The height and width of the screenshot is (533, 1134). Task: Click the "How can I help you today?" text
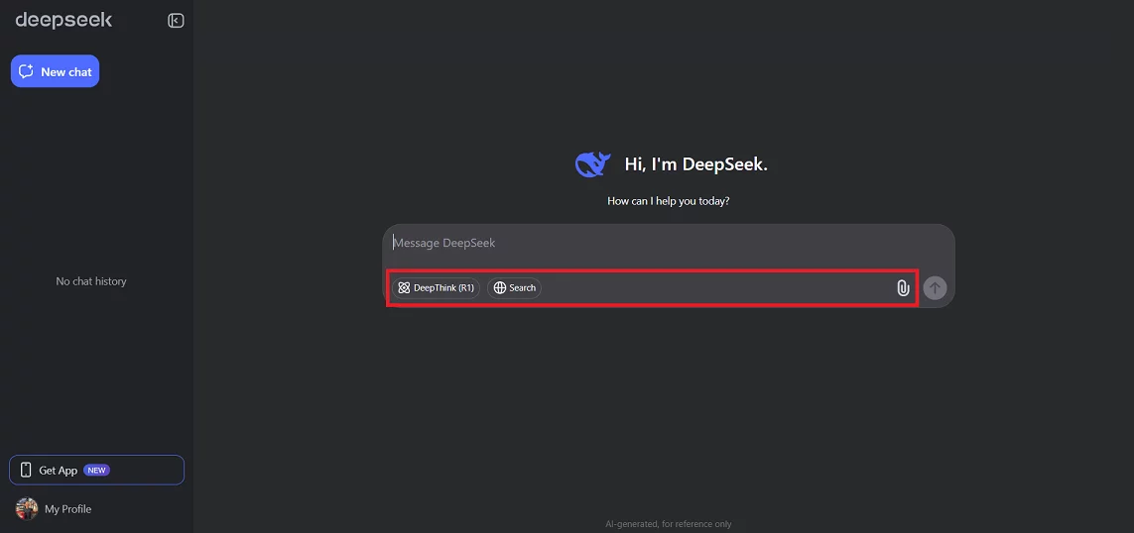[x=669, y=201]
